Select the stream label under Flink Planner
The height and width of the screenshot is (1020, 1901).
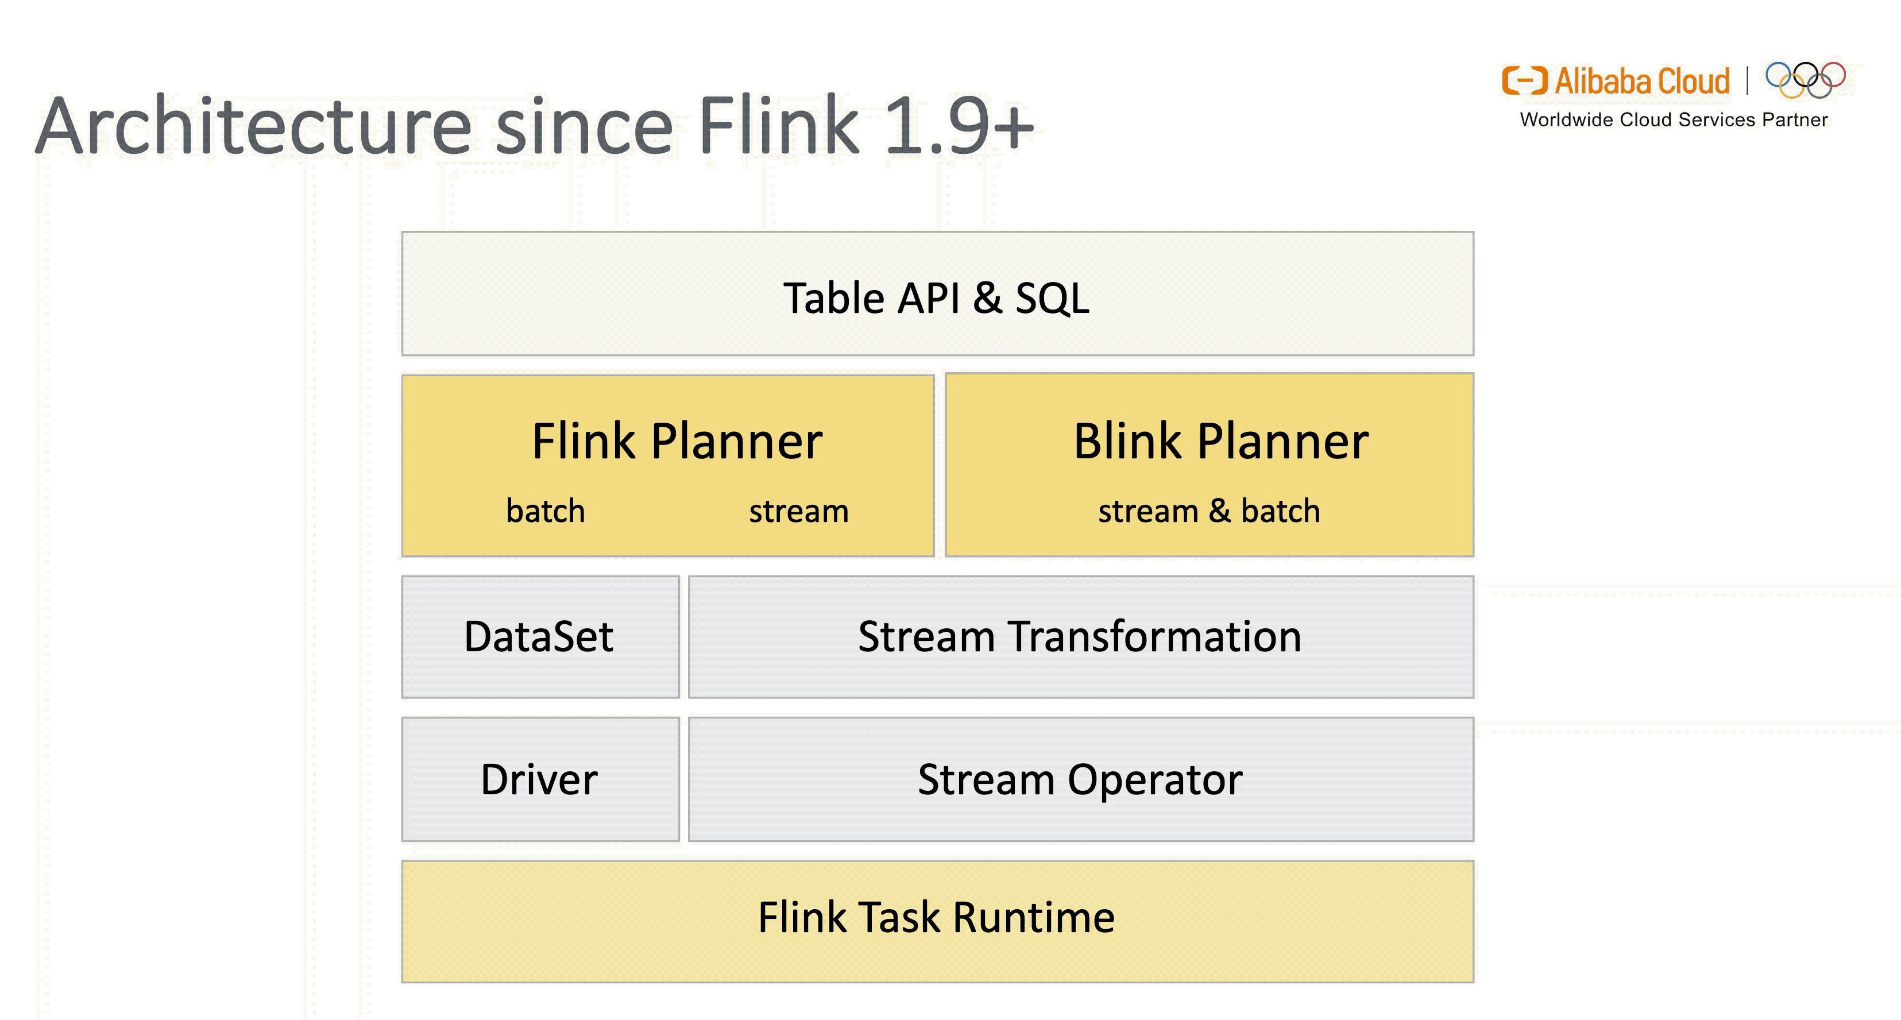[x=798, y=511]
